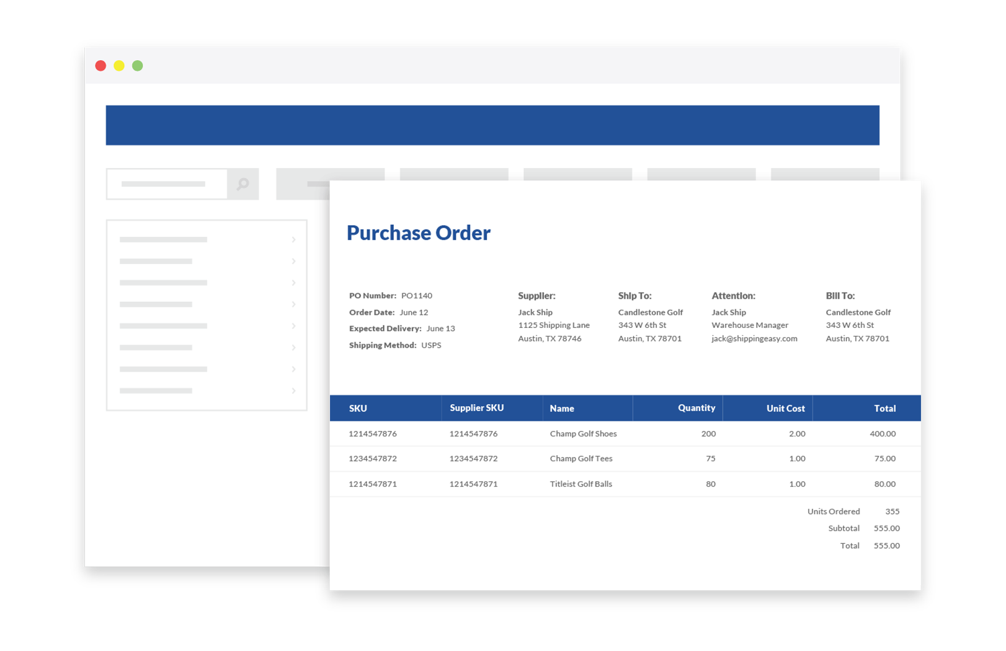Click SKU cell 1234547872 in SKU column
The height and width of the screenshot is (651, 1006).
(x=373, y=459)
